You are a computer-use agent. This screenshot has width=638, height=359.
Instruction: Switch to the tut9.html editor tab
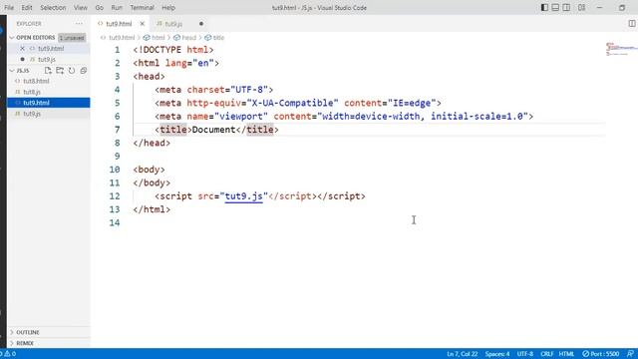click(119, 24)
